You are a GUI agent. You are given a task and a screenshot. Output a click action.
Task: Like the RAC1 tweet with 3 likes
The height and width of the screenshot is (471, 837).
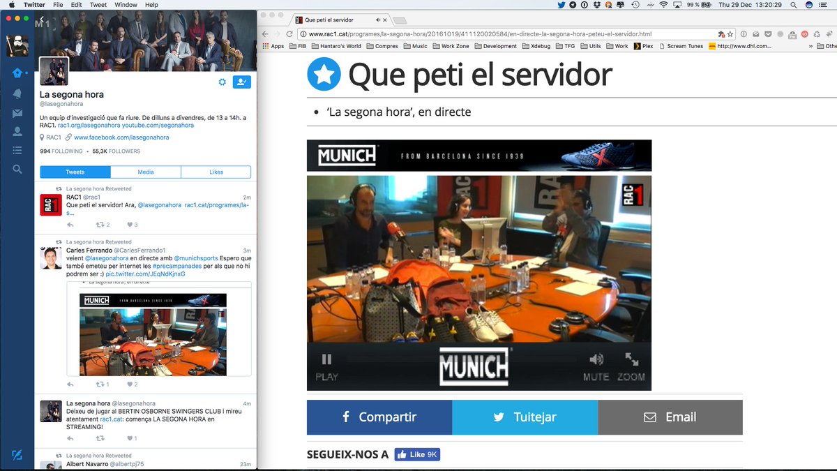pos(130,225)
